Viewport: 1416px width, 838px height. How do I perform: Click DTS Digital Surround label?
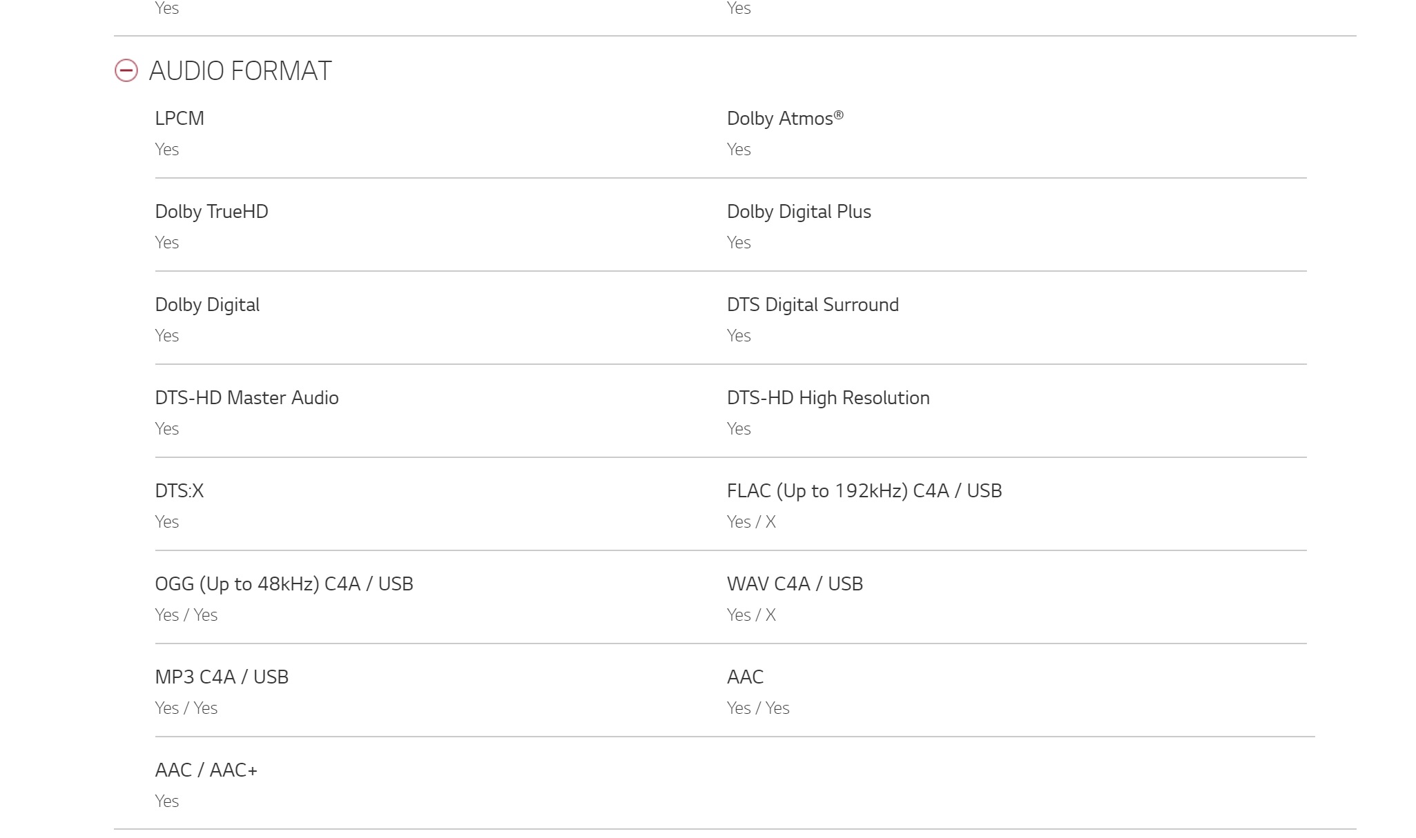(x=813, y=305)
